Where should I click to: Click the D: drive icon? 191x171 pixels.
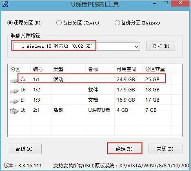coord(14,91)
